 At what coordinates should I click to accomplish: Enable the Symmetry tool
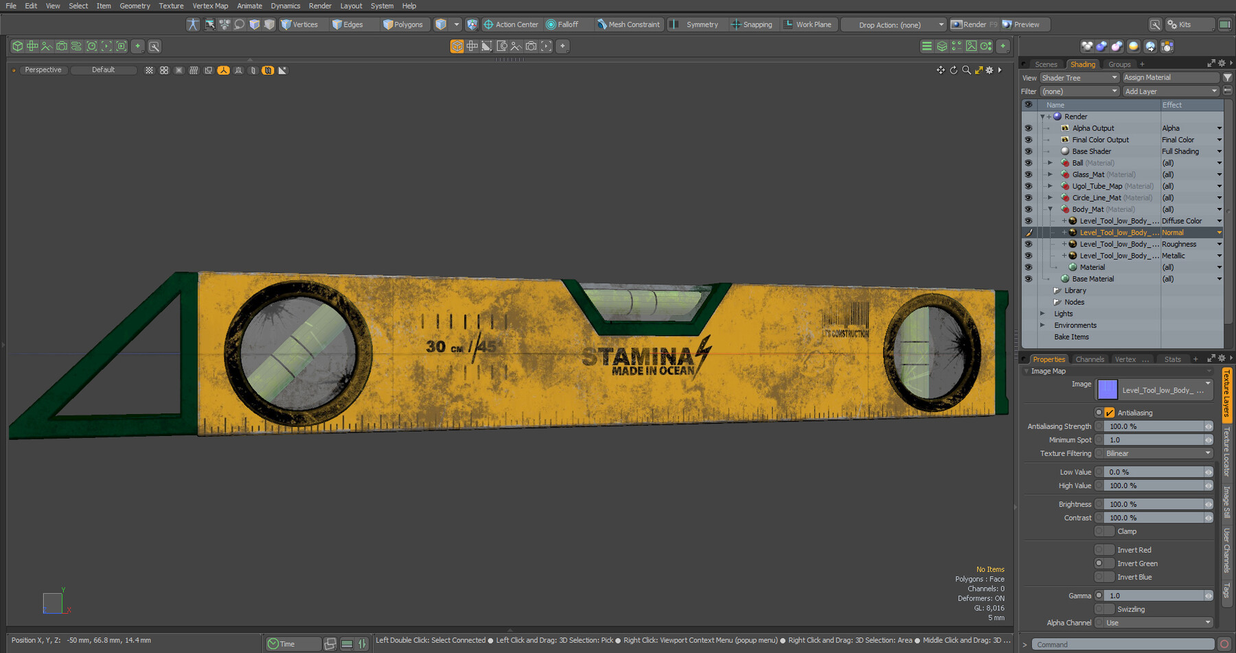[696, 24]
